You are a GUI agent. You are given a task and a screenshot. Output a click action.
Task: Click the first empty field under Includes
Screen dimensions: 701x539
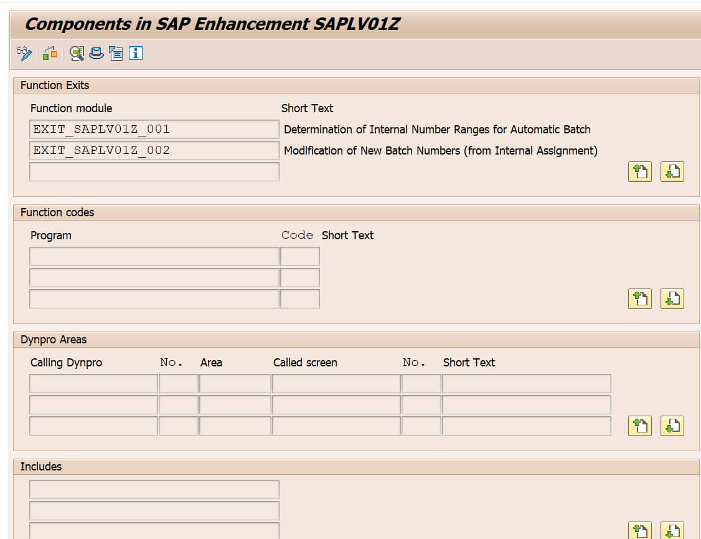[x=154, y=489]
